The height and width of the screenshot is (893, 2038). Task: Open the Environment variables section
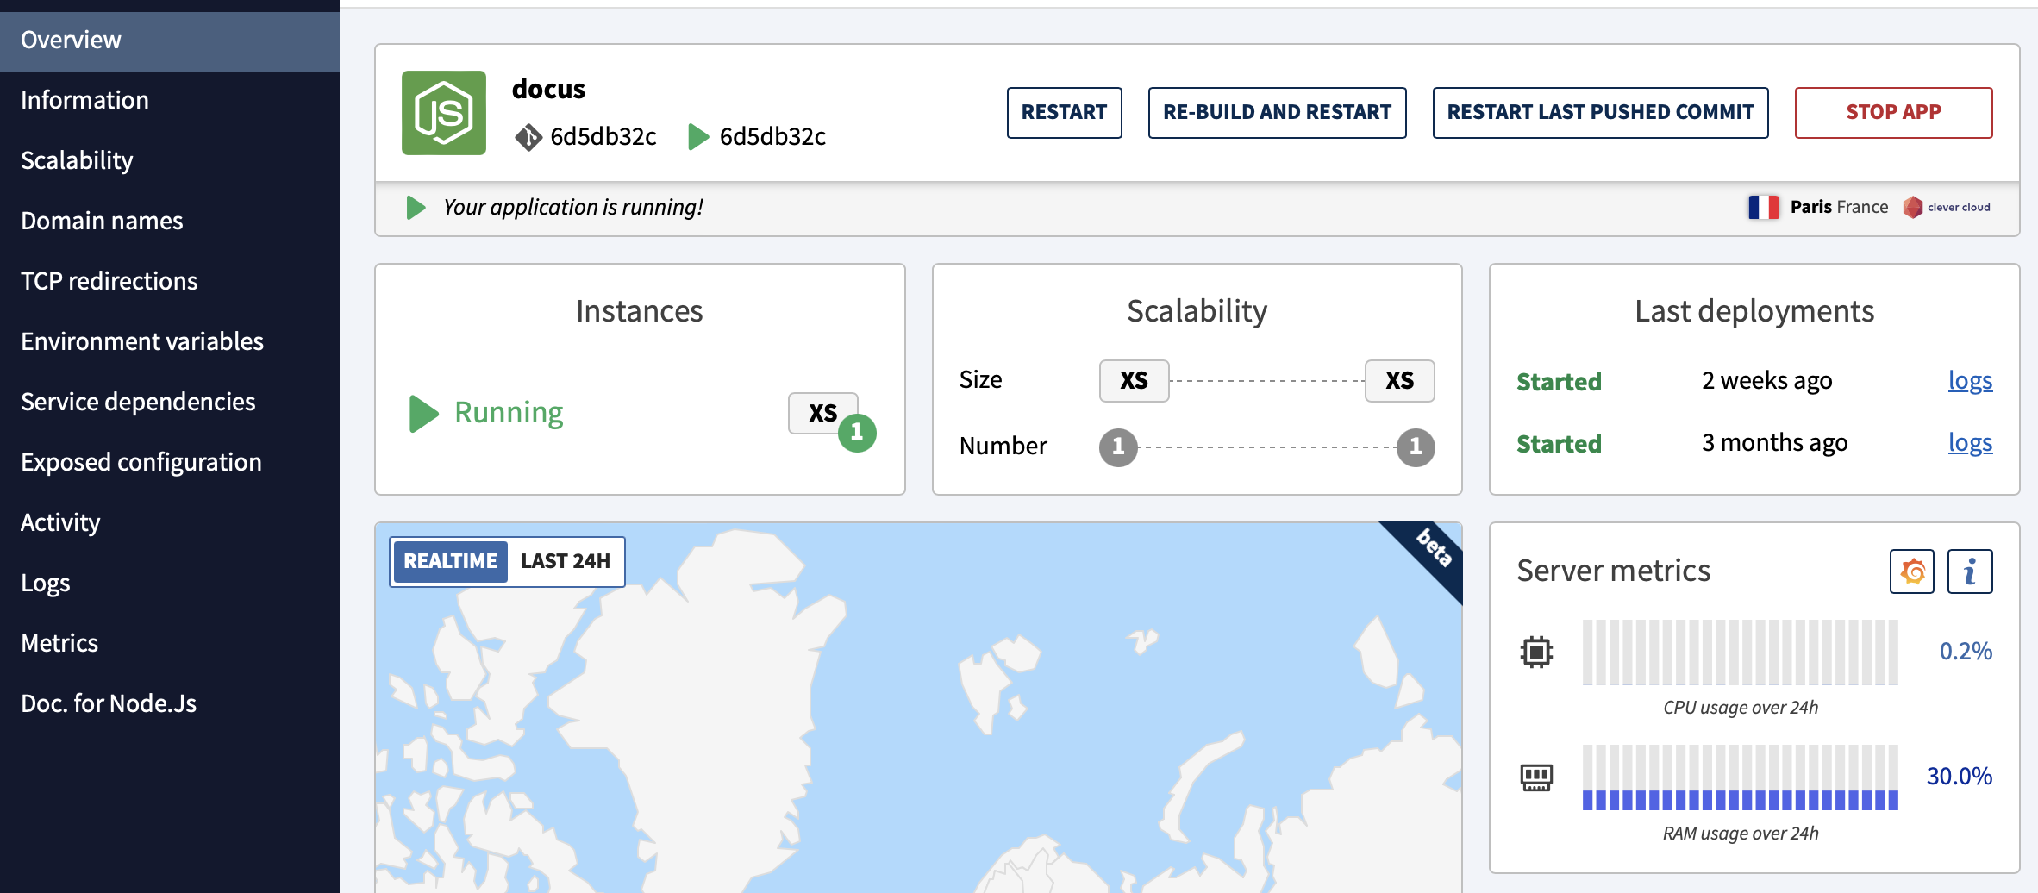[142, 340]
